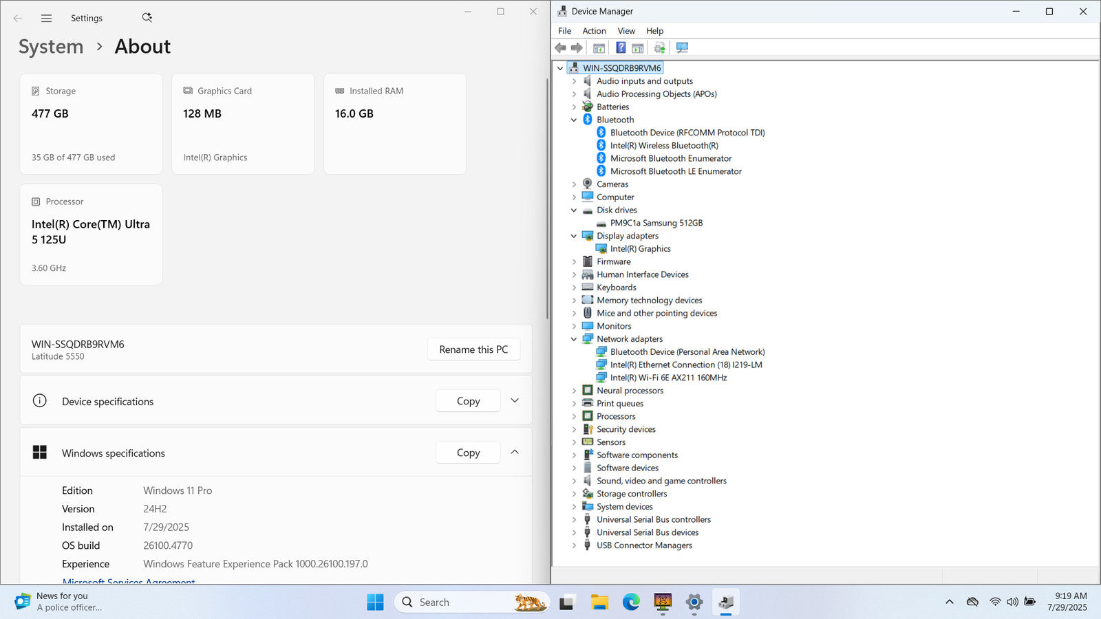Open the File menu in Device Manager
Viewport: 1101px width, 619px height.
pyautogui.click(x=564, y=31)
